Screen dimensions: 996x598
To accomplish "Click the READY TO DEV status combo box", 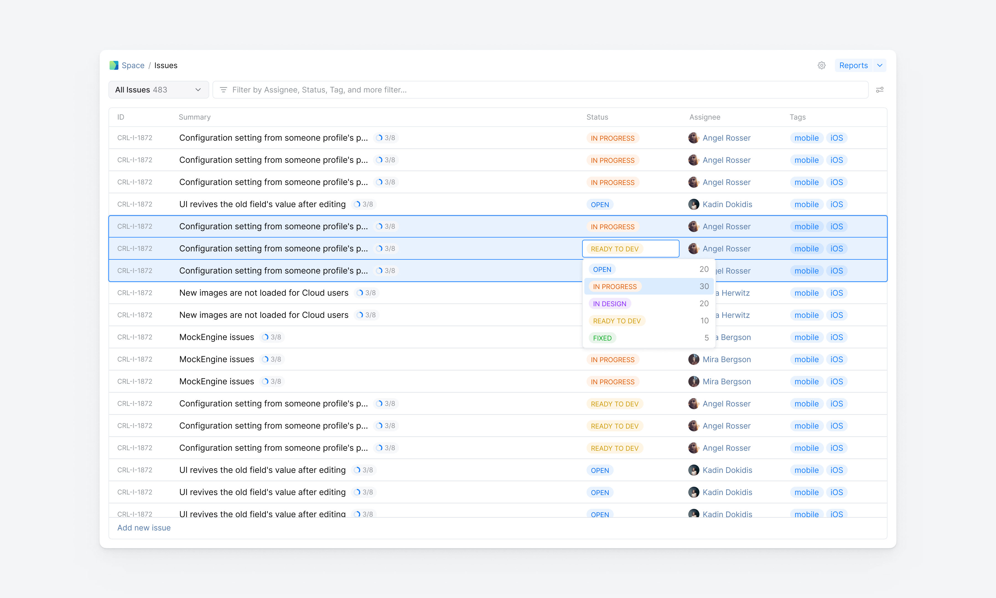I will pyautogui.click(x=630, y=249).
